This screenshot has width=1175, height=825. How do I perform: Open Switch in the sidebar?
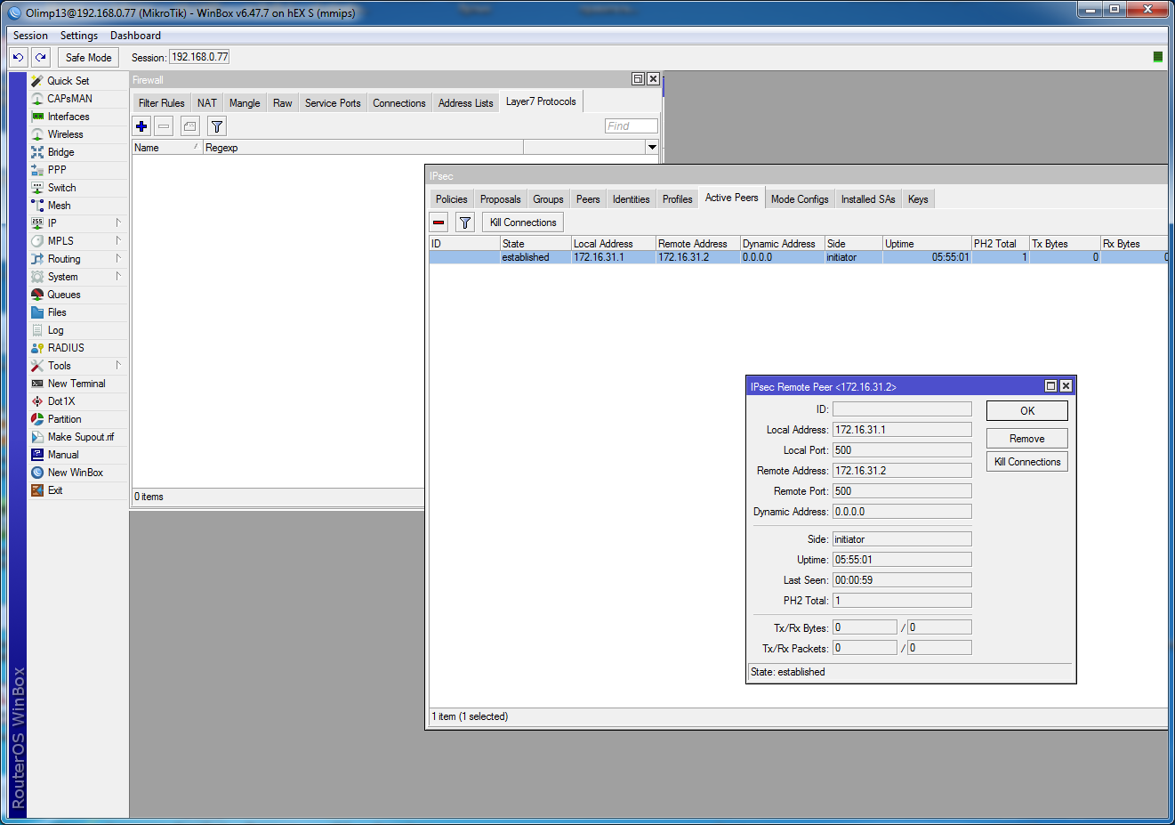[61, 188]
